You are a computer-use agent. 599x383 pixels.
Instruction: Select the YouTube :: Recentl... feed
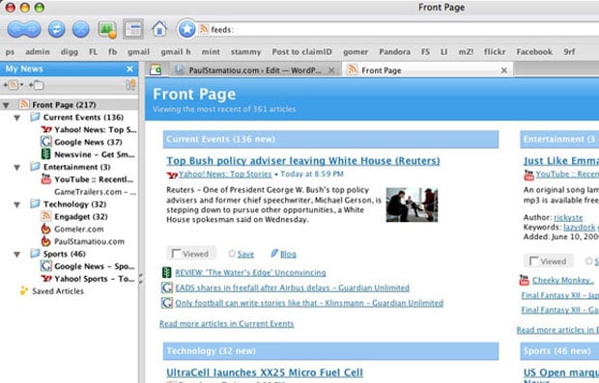point(87,179)
